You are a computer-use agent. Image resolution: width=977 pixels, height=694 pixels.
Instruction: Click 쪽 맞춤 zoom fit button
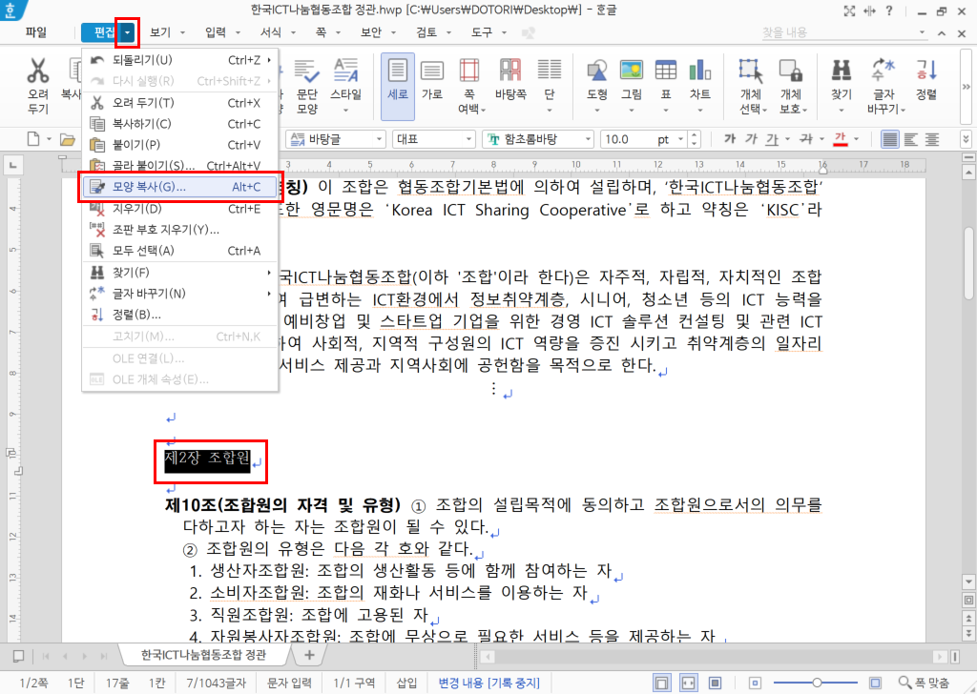pyautogui.click(x=925, y=683)
